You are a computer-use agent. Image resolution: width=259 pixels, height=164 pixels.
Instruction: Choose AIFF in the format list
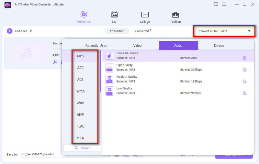pos(80,115)
